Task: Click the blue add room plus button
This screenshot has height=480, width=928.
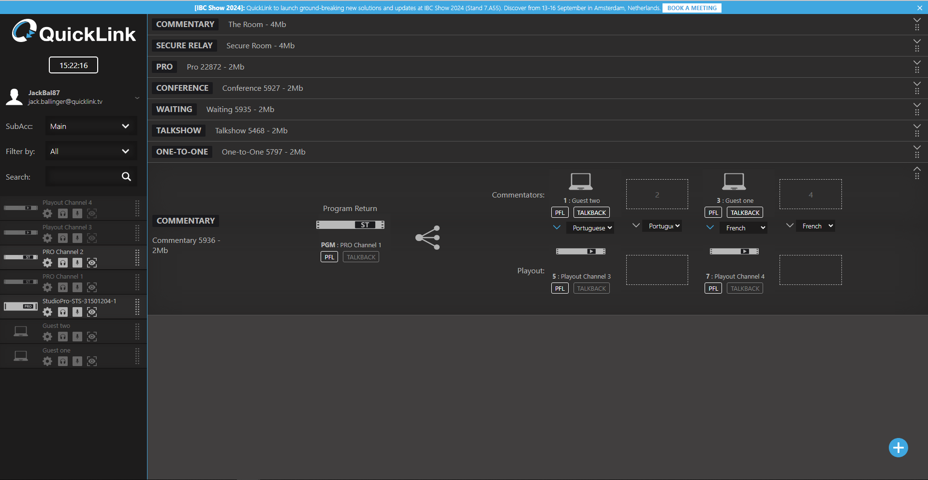Action: tap(898, 448)
